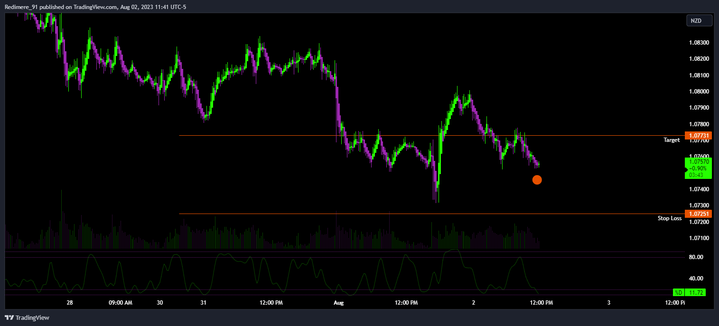The image size is (719, 326).
Task: Select the orange 1.07251 stop loss price tag
Action: [699, 214]
